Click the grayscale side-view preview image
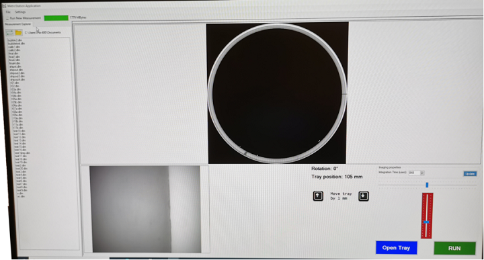484x260 pixels. click(145, 209)
